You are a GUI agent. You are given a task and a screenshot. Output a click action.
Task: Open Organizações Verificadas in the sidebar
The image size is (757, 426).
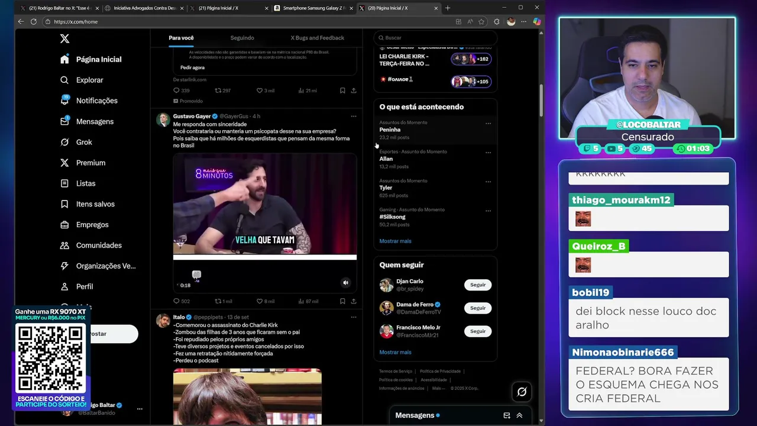coord(98,266)
